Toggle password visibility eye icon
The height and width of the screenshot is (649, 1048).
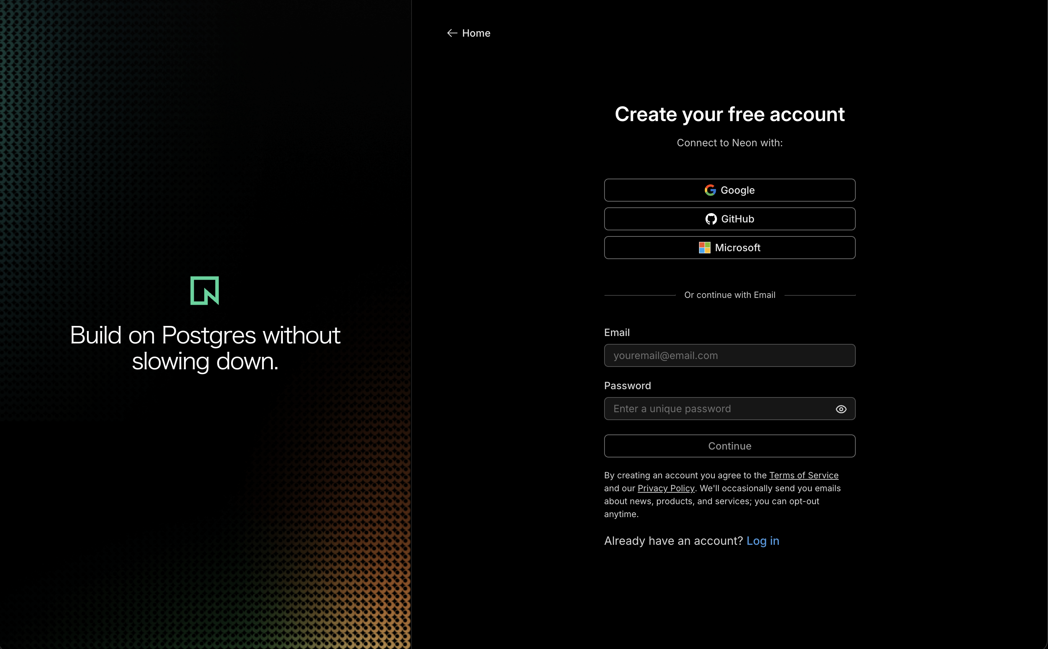pos(841,409)
